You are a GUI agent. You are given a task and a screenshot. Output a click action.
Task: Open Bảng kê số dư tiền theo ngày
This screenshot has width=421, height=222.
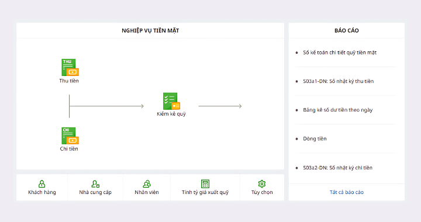pos(338,110)
